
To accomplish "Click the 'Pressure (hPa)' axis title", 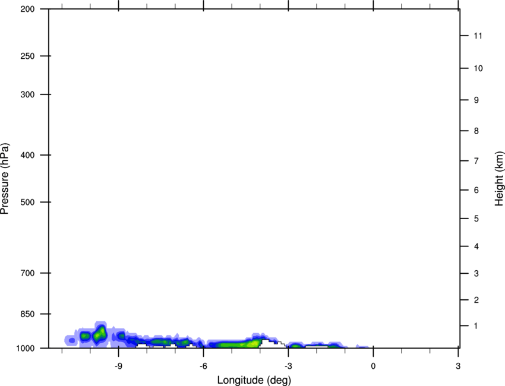I will coord(5,179).
